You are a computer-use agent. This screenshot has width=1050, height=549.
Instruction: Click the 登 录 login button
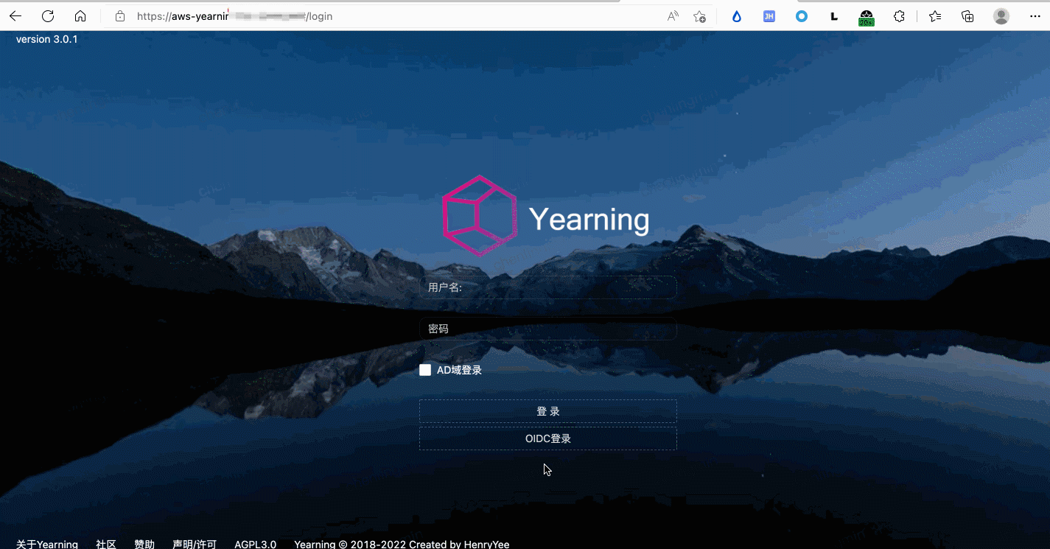click(547, 411)
